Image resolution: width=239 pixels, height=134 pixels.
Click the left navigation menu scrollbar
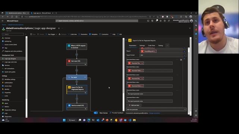click(x=27, y=77)
